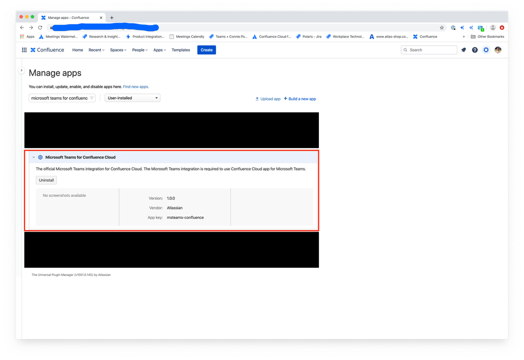This screenshot has height=360, width=524.
Task: Click the Manage apps heading
Action: pos(55,73)
